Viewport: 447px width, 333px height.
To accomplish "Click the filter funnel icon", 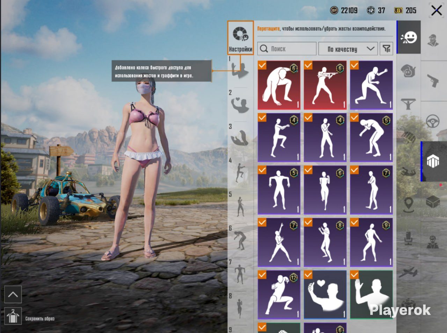I will 387,49.
